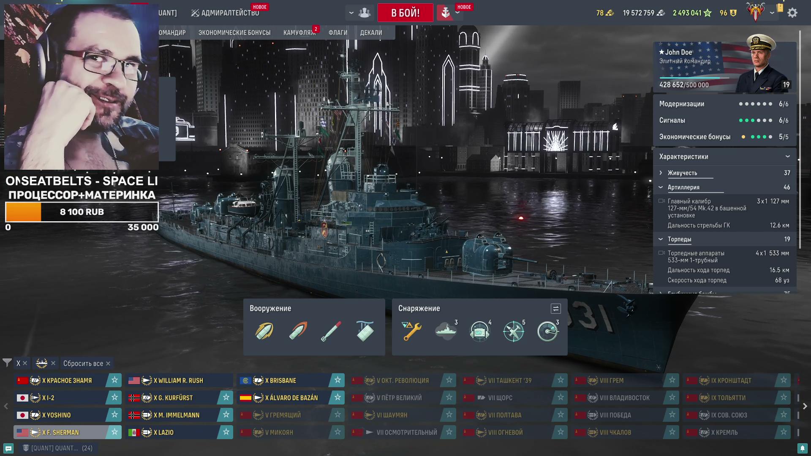This screenshot has width=811, height=456.
Task: Click the wrench damage control consumable icon
Action: [x=411, y=331]
